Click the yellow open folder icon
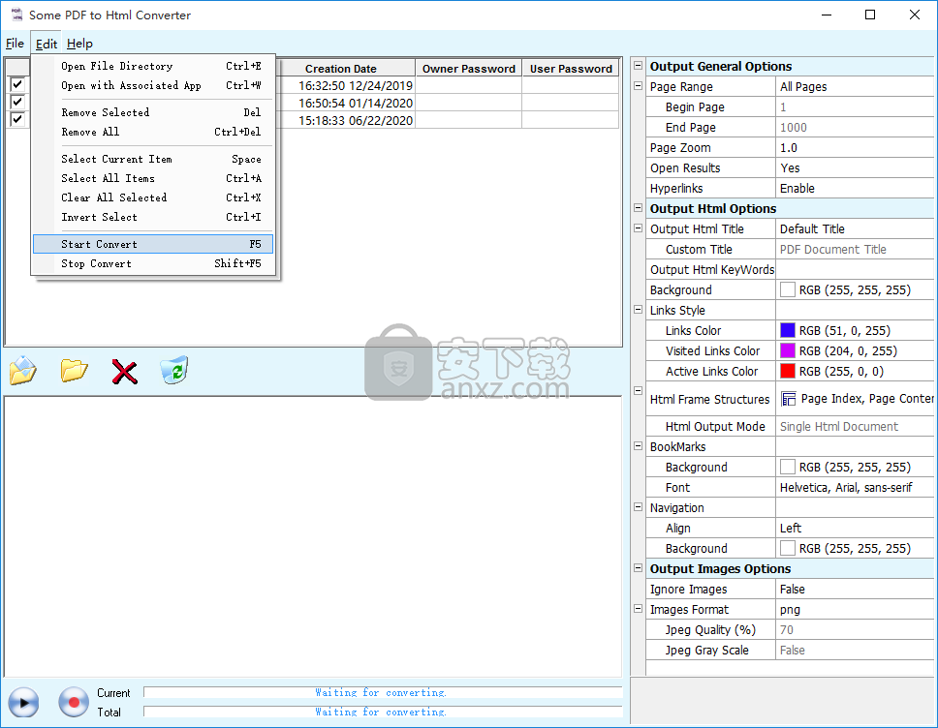 click(x=75, y=371)
